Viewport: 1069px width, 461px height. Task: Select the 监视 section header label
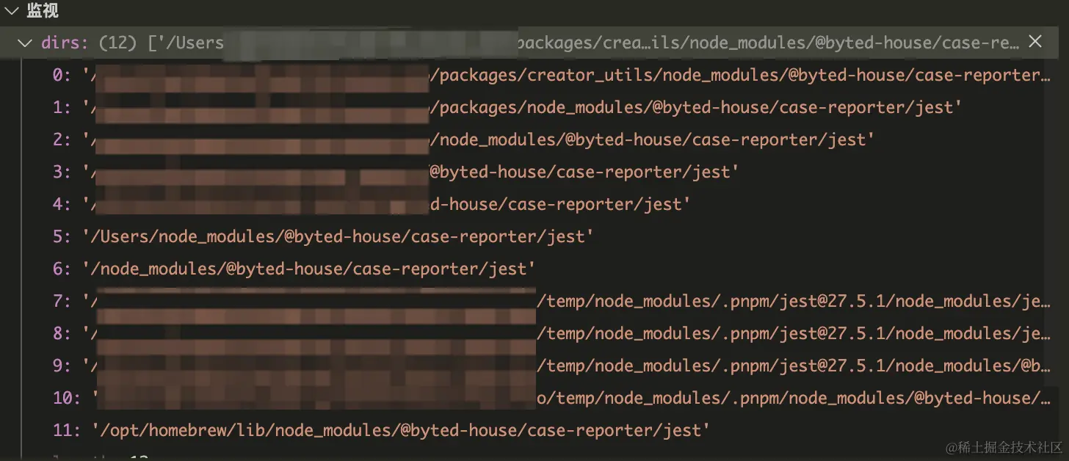(x=42, y=11)
